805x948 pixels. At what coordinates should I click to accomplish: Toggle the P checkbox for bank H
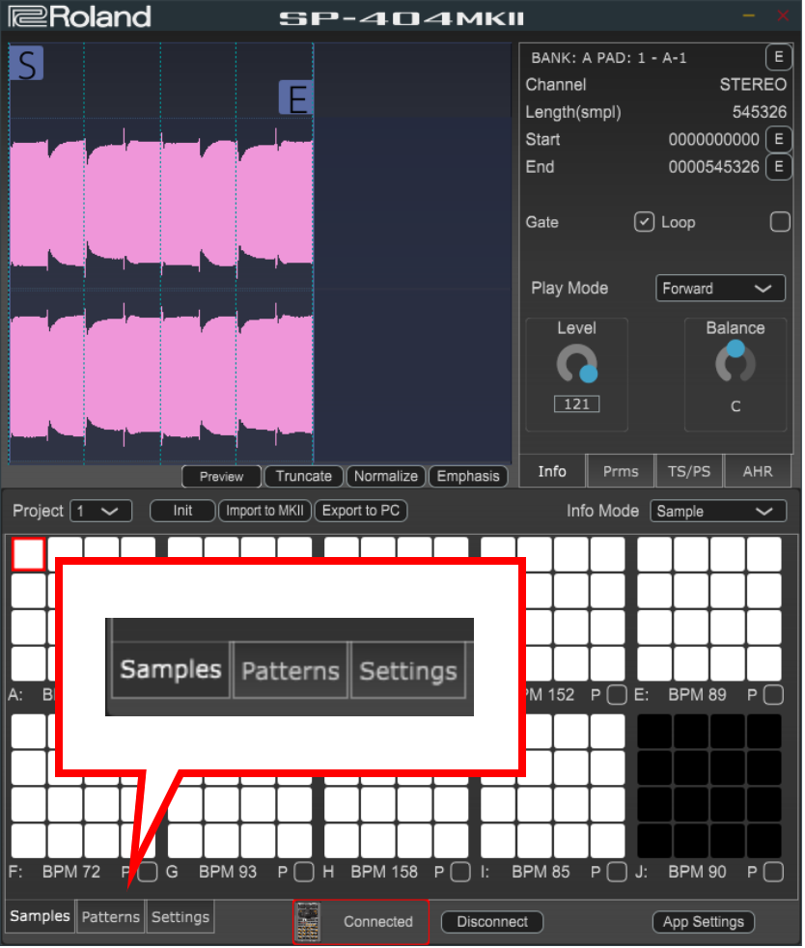click(x=461, y=874)
